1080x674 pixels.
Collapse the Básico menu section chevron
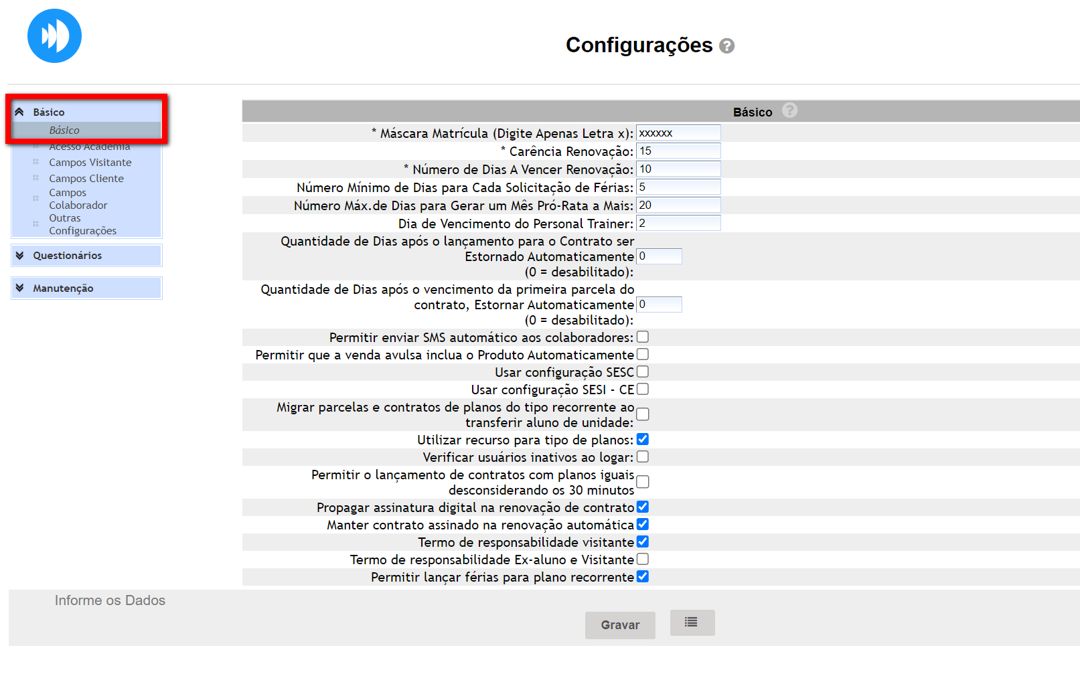(20, 112)
